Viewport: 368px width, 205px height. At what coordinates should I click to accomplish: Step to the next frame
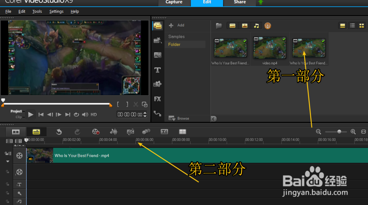click(59, 114)
